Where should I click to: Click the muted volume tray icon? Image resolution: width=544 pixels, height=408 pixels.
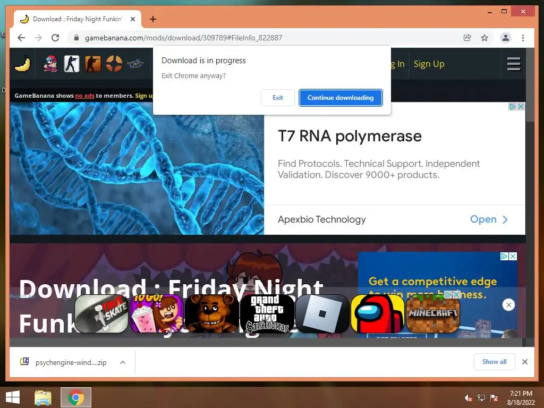(x=468, y=398)
